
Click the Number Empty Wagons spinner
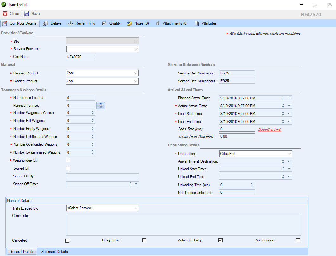(x=92, y=129)
